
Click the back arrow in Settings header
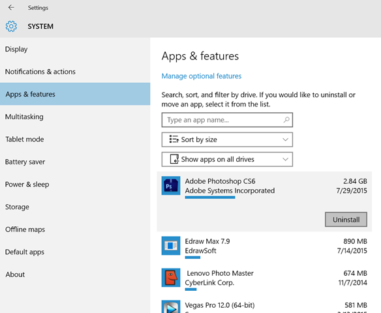(11, 8)
